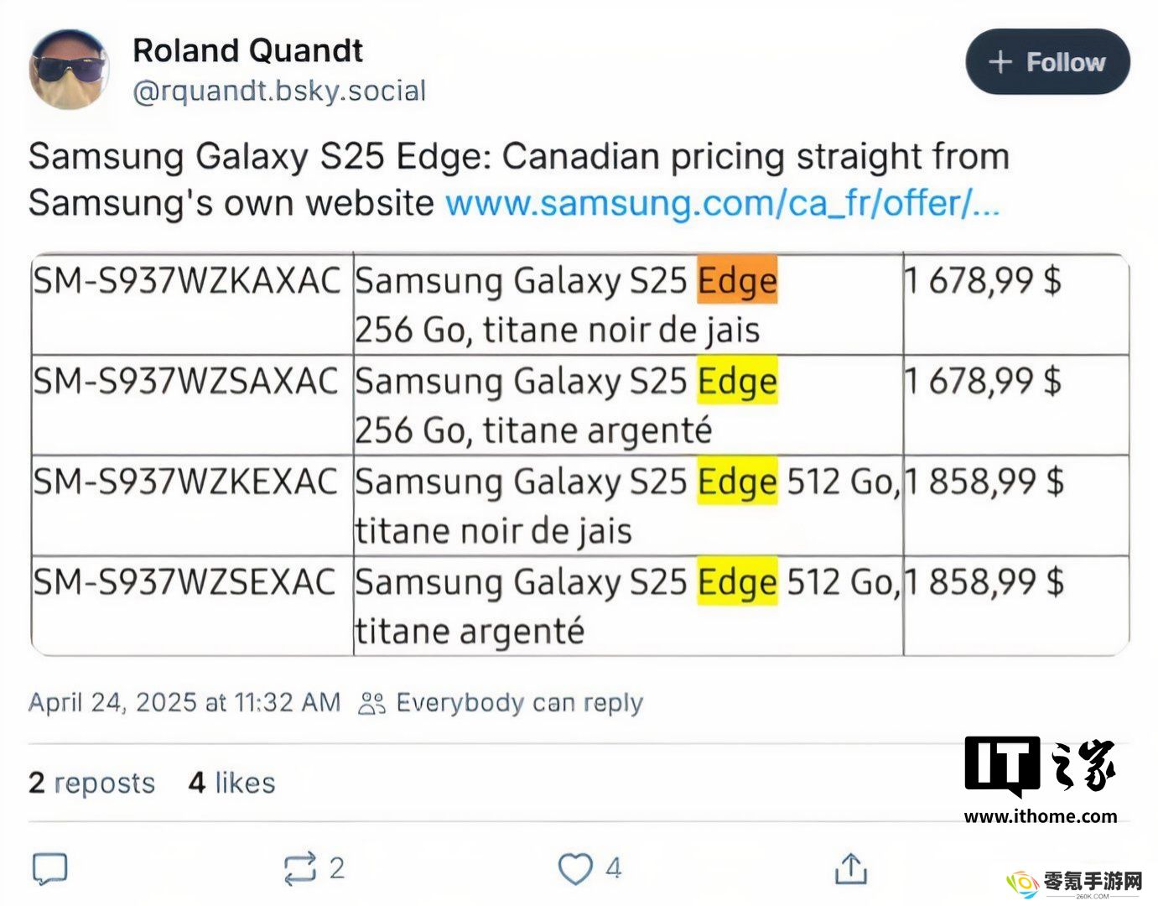This screenshot has height=906, width=1158.
Task: Click the 1 858,99 $ price cell
Action: point(984,482)
